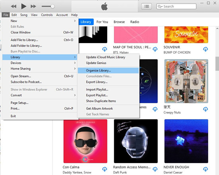Image resolution: width=219 pixels, height=175 pixels.
Task: Expand the Library submenu item
Action: point(40,57)
